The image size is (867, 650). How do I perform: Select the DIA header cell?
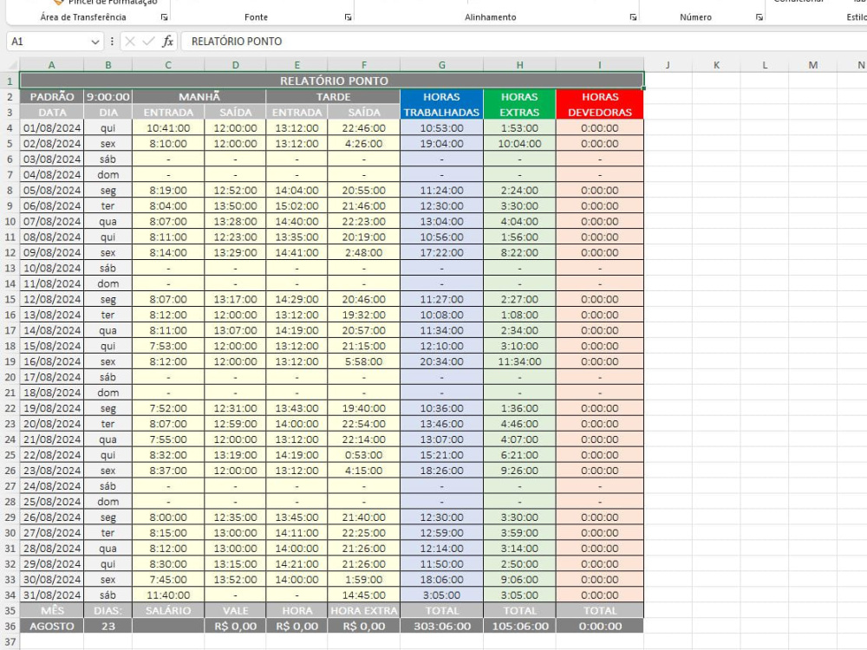tap(108, 112)
